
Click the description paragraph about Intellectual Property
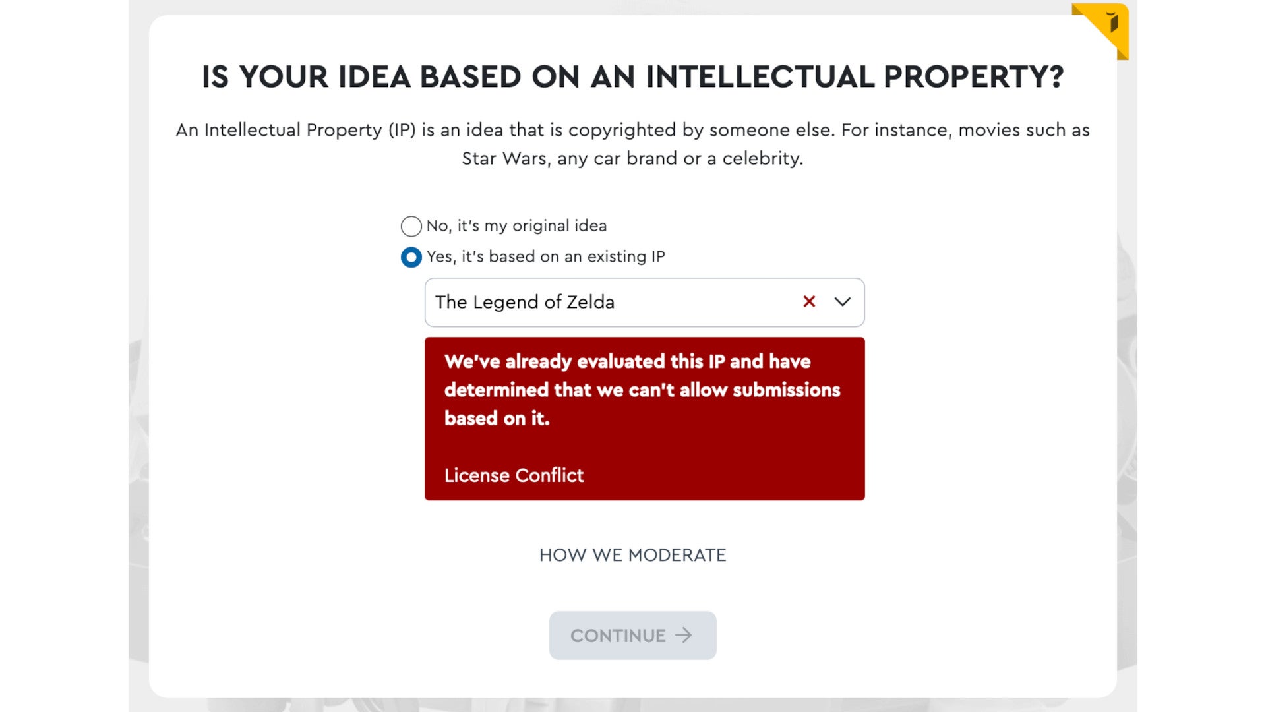tap(632, 144)
